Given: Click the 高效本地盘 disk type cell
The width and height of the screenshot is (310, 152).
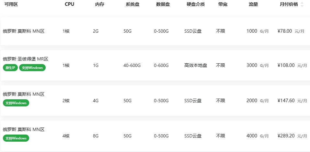Looking at the screenshot, I should (x=196, y=65).
